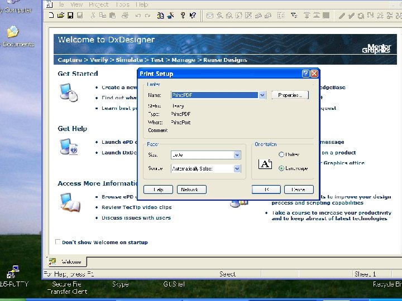Click the What's This arrow-question icon
The image size is (402, 301).
(193, 16)
